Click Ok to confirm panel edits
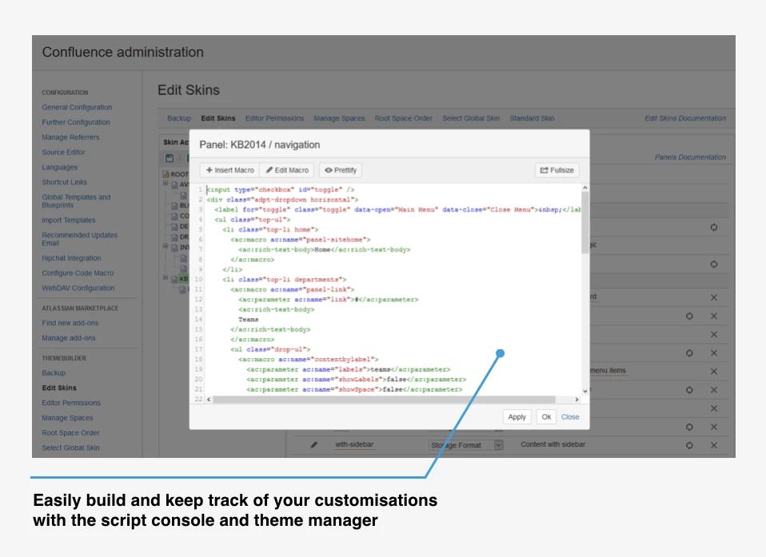The image size is (766, 557). click(x=546, y=417)
